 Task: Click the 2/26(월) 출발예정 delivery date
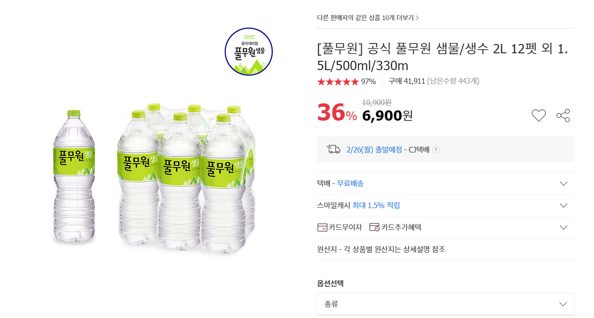(374, 150)
